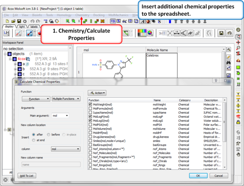Switch to the light tab
Image resolution: width=244 pixels, height=186 pixels.
point(22,27)
